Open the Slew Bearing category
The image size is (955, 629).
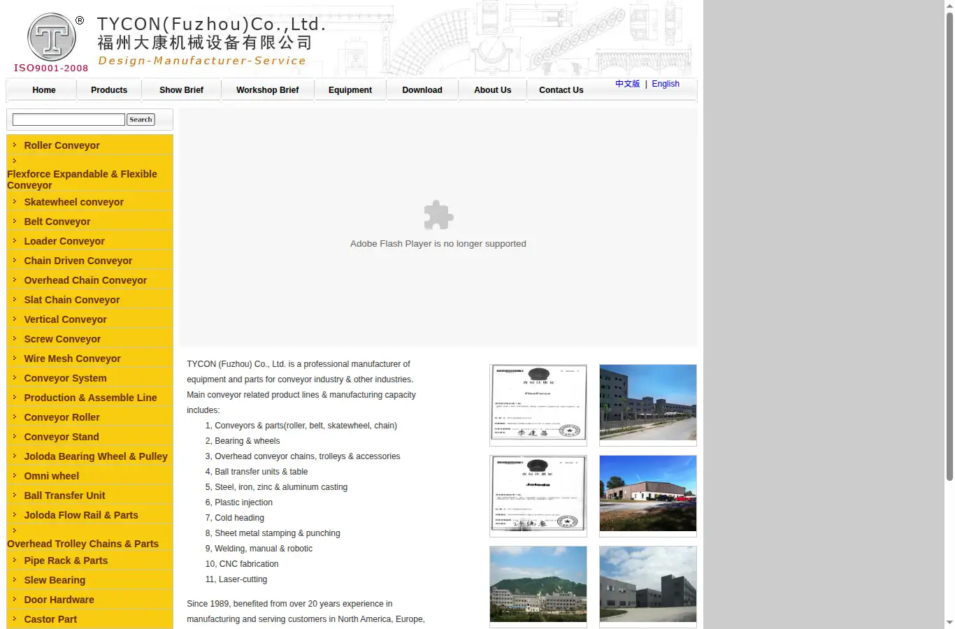pyautogui.click(x=55, y=580)
